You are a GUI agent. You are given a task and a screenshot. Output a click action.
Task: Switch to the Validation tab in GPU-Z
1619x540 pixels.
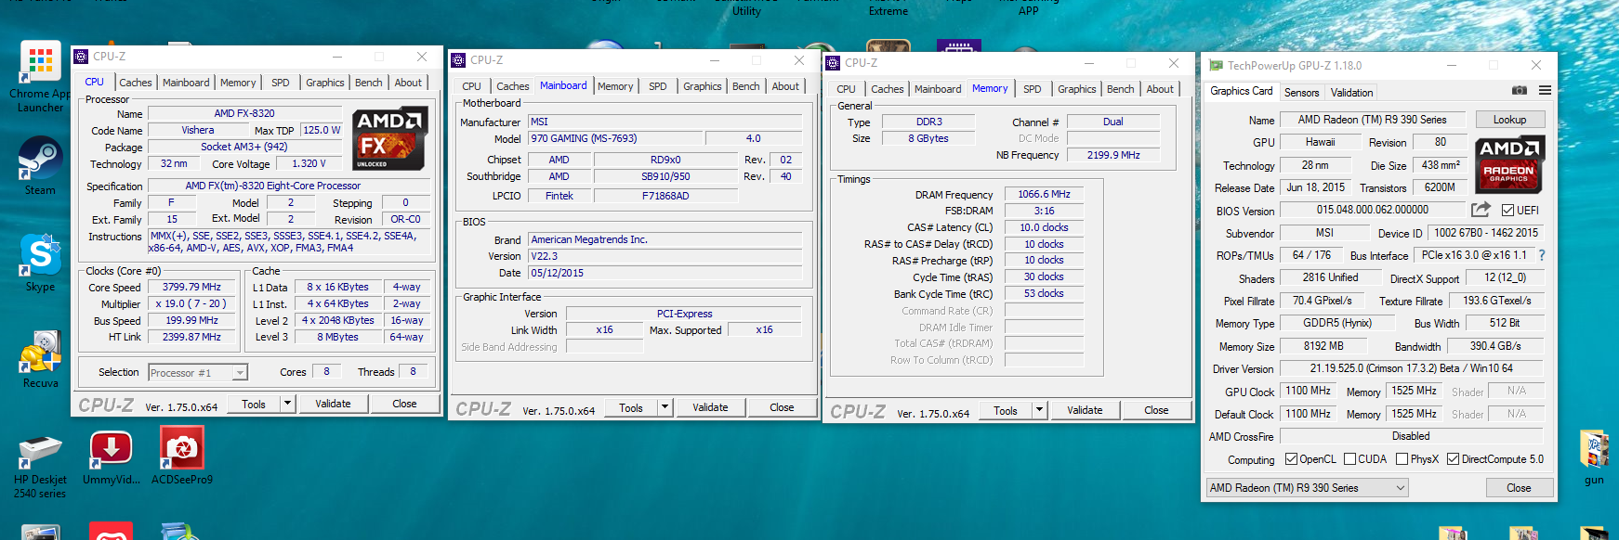pos(1351,93)
